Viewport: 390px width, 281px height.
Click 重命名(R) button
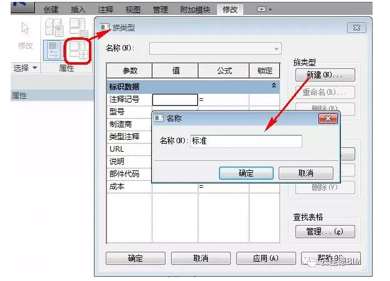point(325,92)
